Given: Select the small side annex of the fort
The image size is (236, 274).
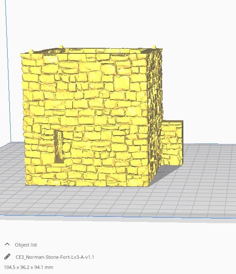Looking at the screenshot, I should (x=172, y=143).
